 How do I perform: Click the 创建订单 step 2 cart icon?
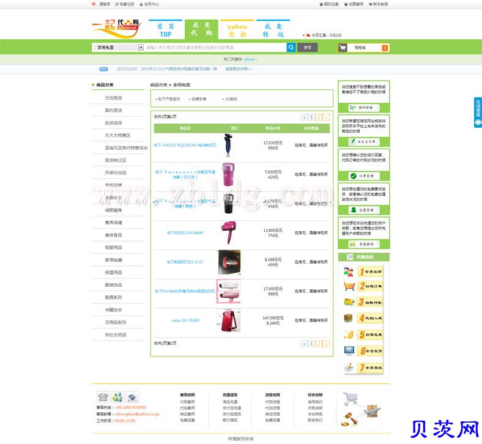pyautogui.click(x=349, y=286)
